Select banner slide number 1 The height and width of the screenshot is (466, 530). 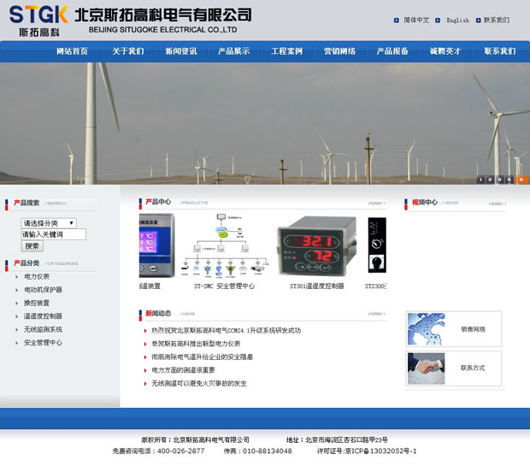pyautogui.click(x=480, y=180)
